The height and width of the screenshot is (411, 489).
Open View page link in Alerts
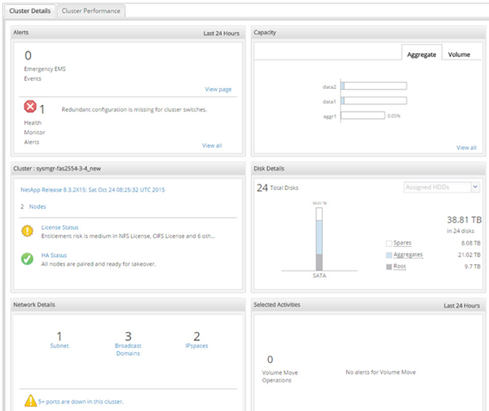pos(218,89)
